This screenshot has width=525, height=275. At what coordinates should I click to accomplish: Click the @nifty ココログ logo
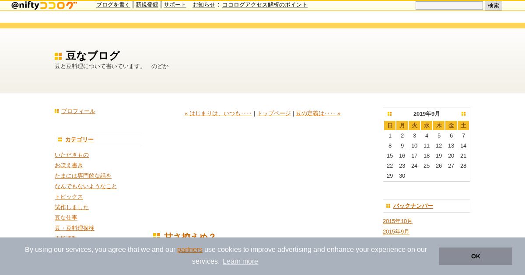44,5
